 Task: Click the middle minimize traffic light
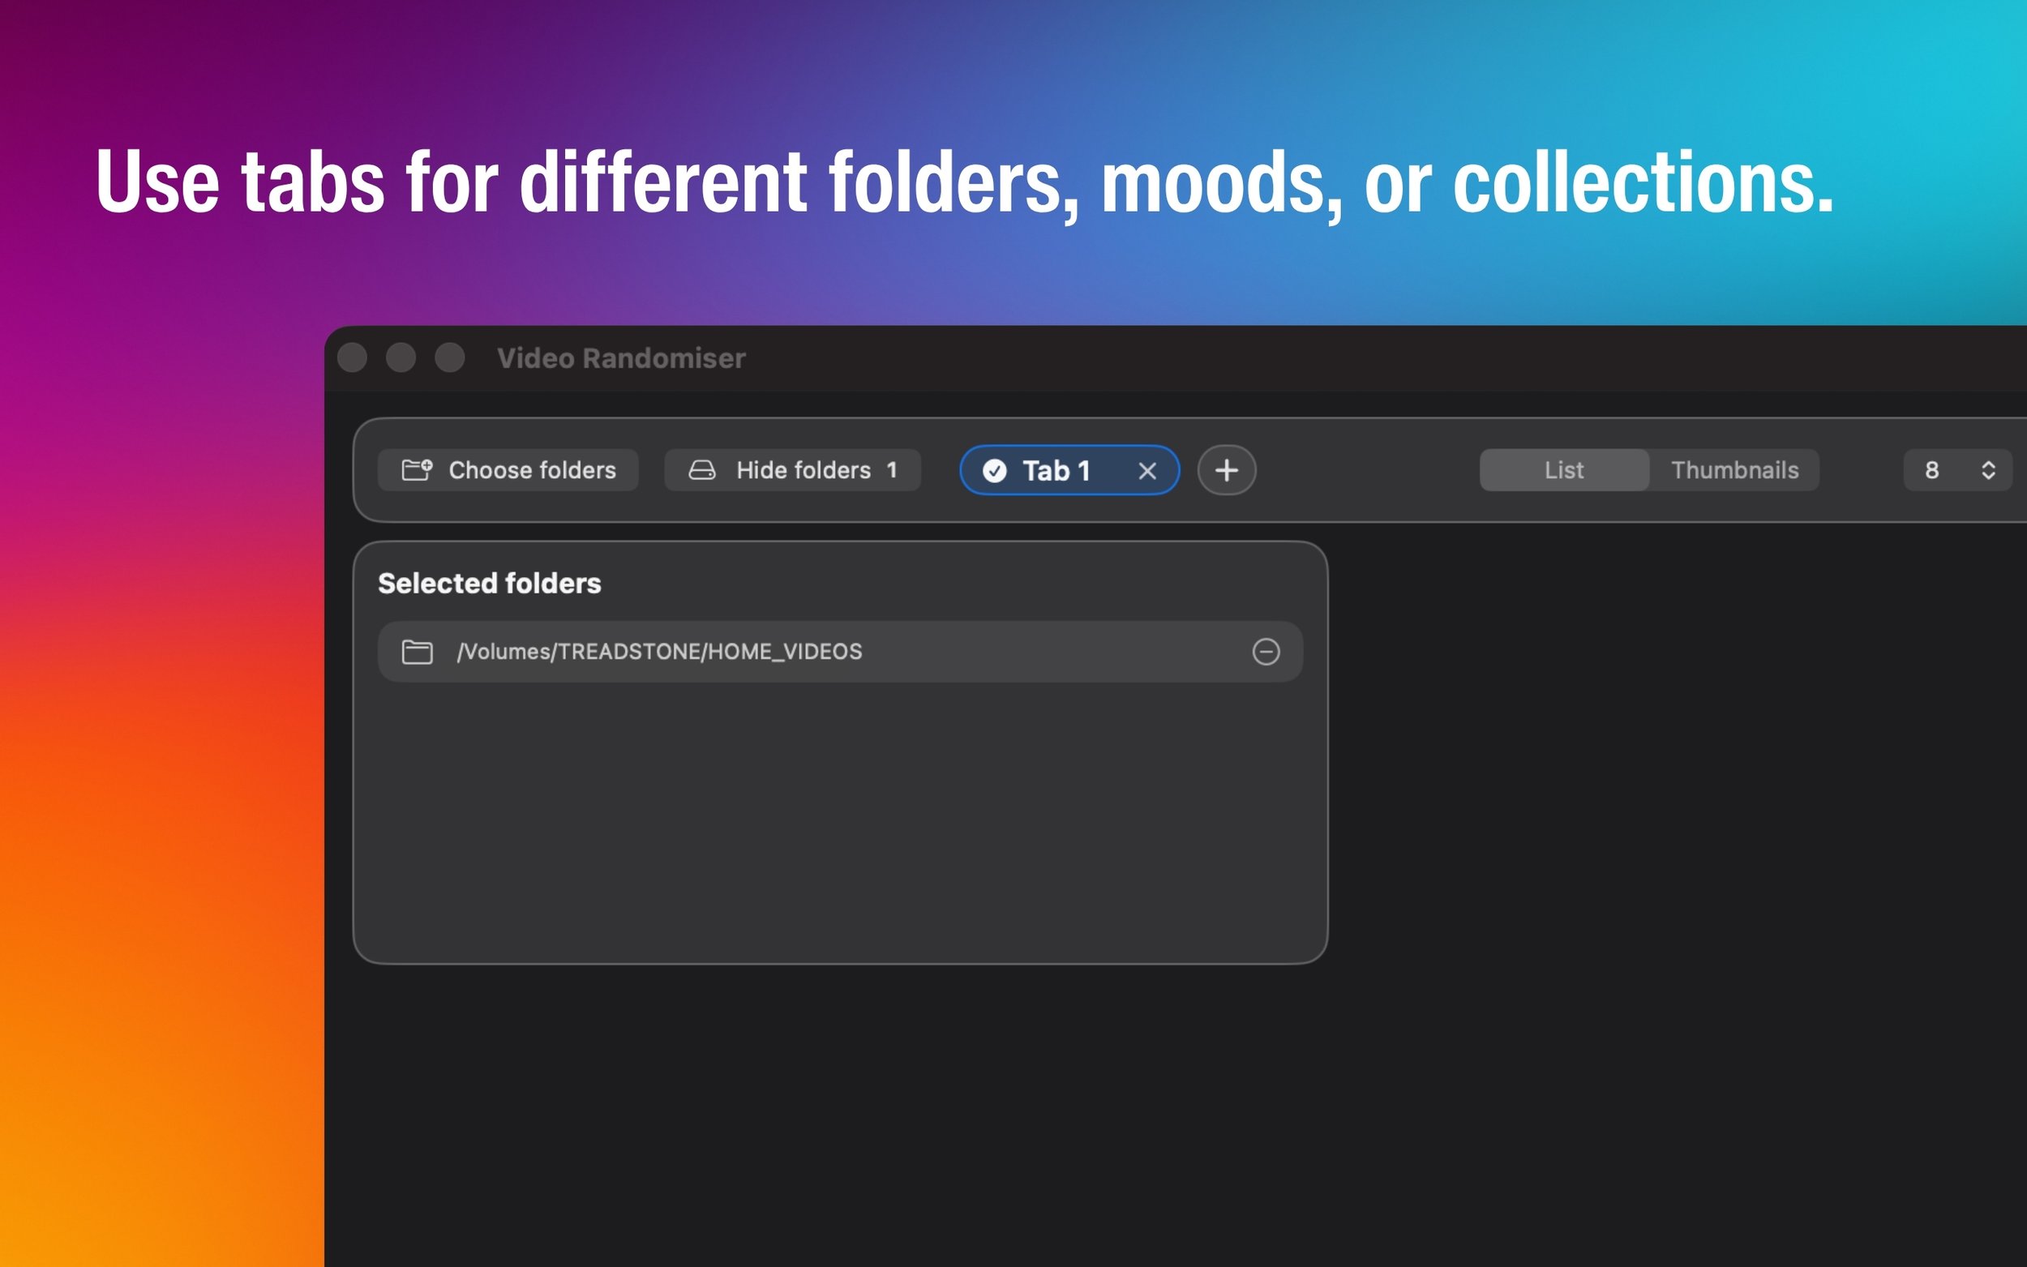[x=401, y=357]
